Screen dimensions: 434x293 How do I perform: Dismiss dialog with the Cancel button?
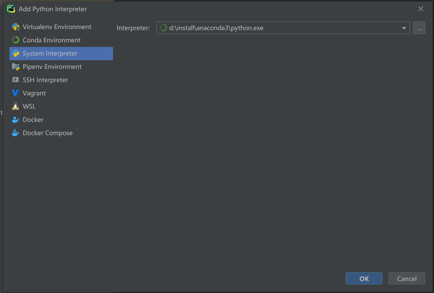(407, 278)
